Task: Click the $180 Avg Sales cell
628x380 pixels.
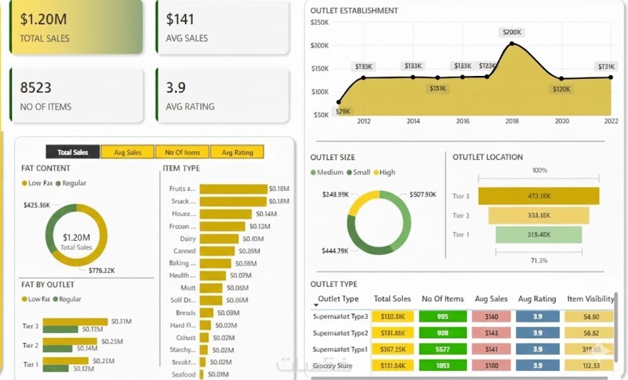Action: point(492,366)
